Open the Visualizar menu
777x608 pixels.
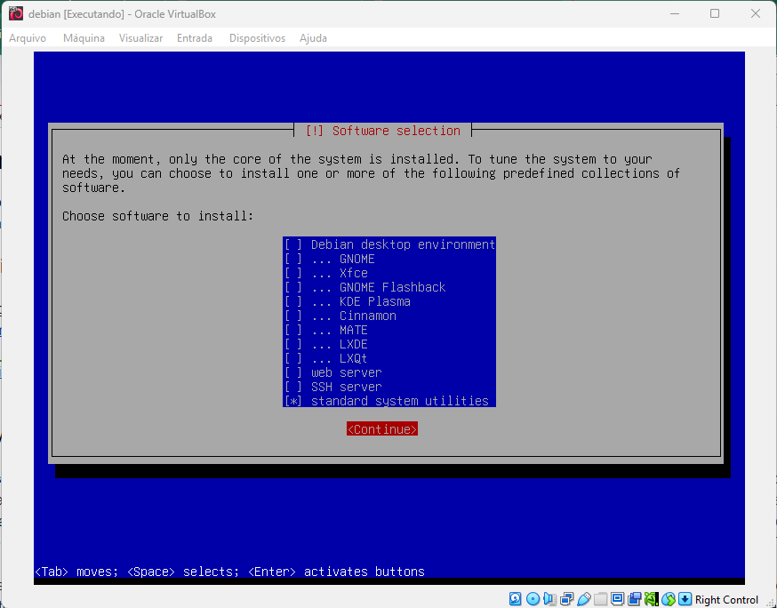coord(140,38)
